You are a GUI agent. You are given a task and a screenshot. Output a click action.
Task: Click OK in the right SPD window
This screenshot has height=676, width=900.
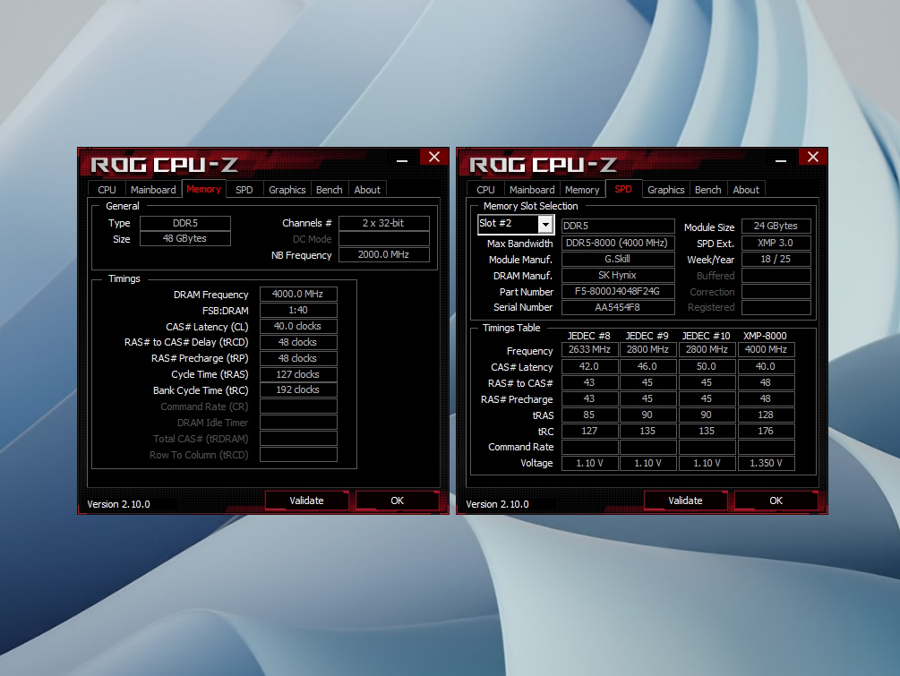pyautogui.click(x=776, y=501)
